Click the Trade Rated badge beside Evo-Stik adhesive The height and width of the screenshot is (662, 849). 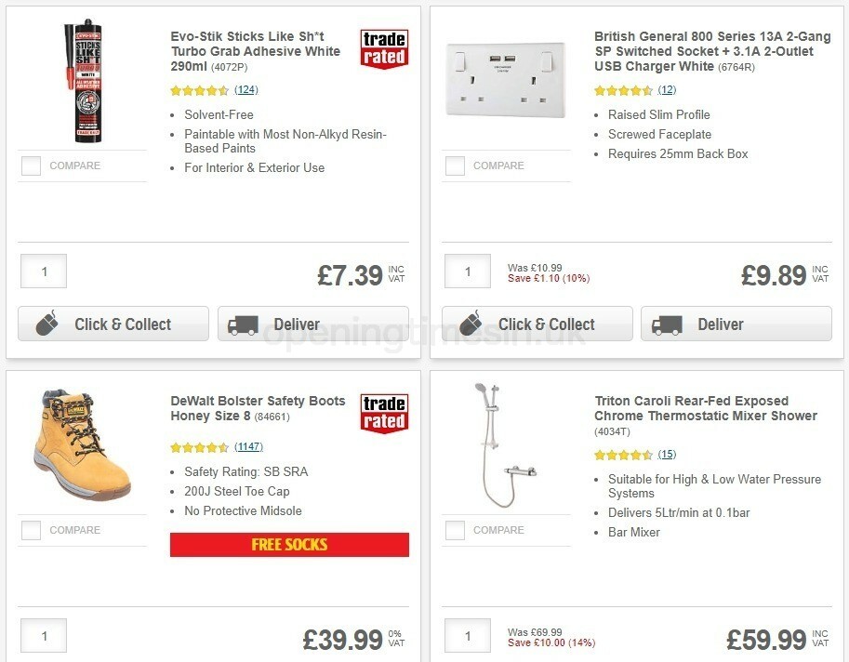pyautogui.click(x=382, y=49)
